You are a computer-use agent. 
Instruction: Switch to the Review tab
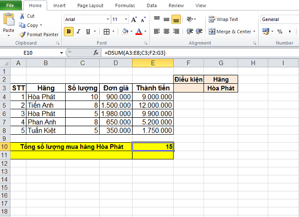[x=176, y=5]
